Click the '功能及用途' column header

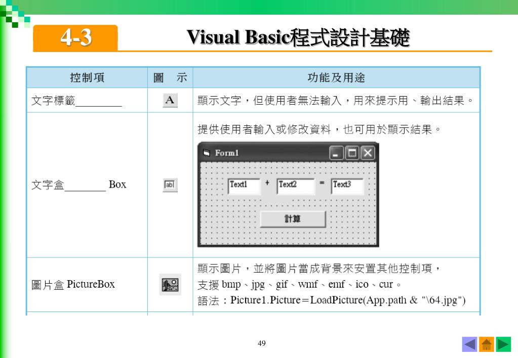tap(336, 77)
